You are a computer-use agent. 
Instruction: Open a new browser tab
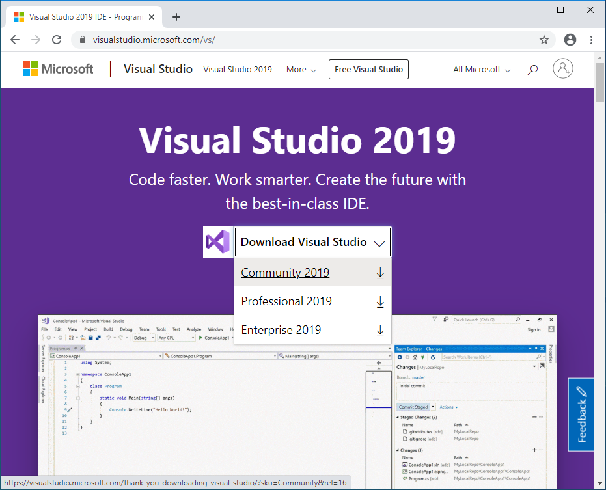point(176,17)
